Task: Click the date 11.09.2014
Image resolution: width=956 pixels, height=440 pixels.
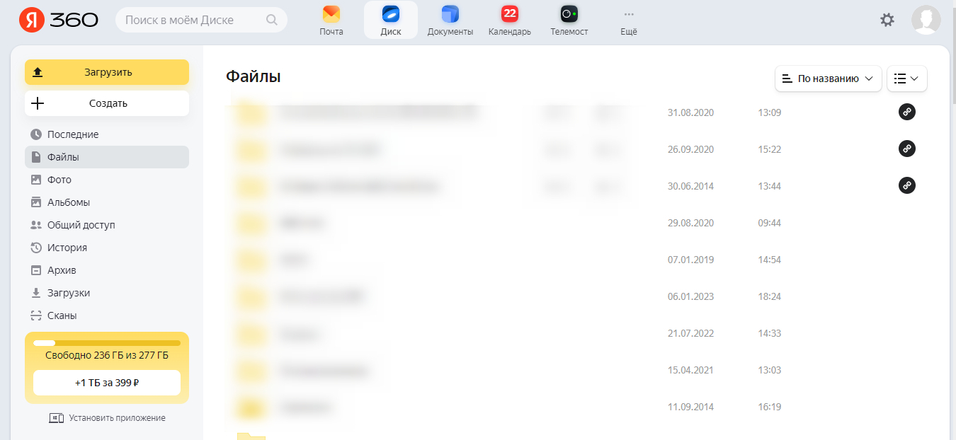Action: [690, 407]
